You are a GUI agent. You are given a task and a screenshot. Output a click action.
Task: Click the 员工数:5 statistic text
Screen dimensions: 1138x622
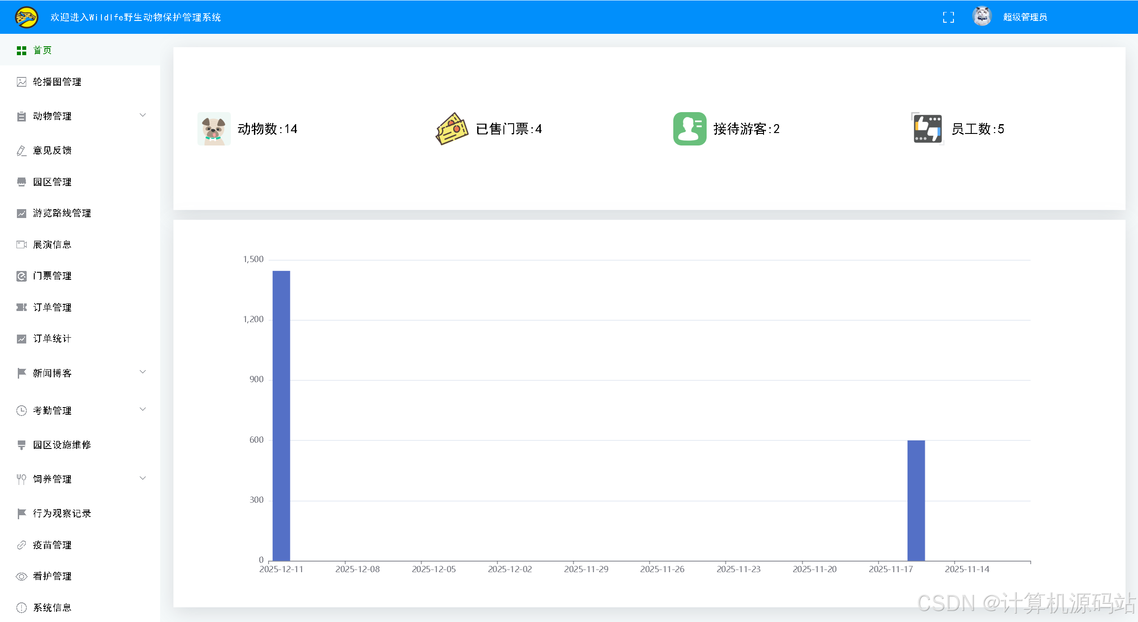pos(978,129)
